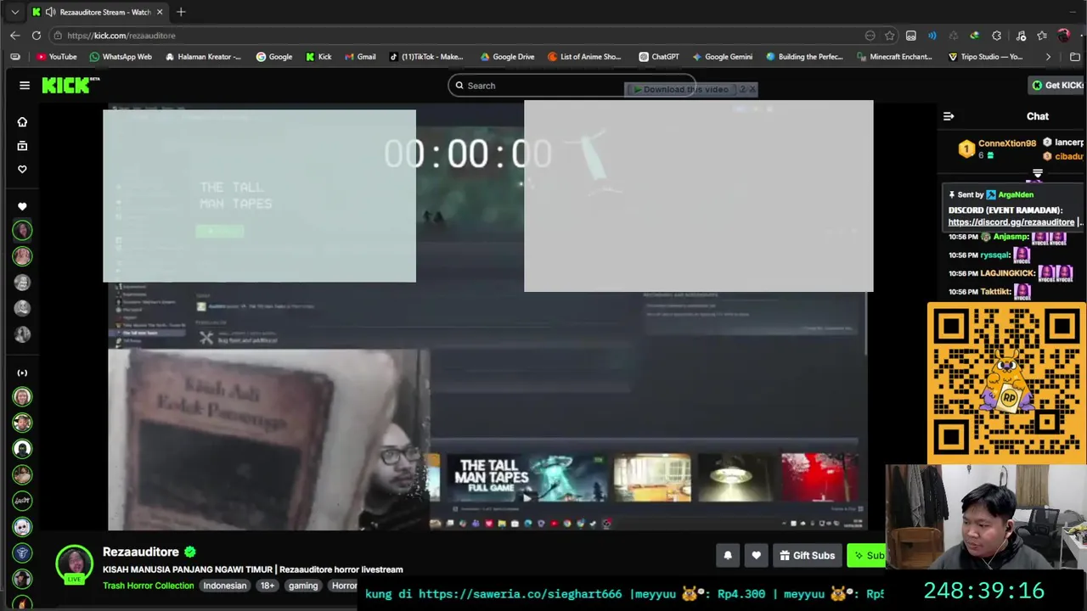The image size is (1087, 611).
Task: Mute the Rezaauditore Stream tab audio
Action: tap(50, 12)
